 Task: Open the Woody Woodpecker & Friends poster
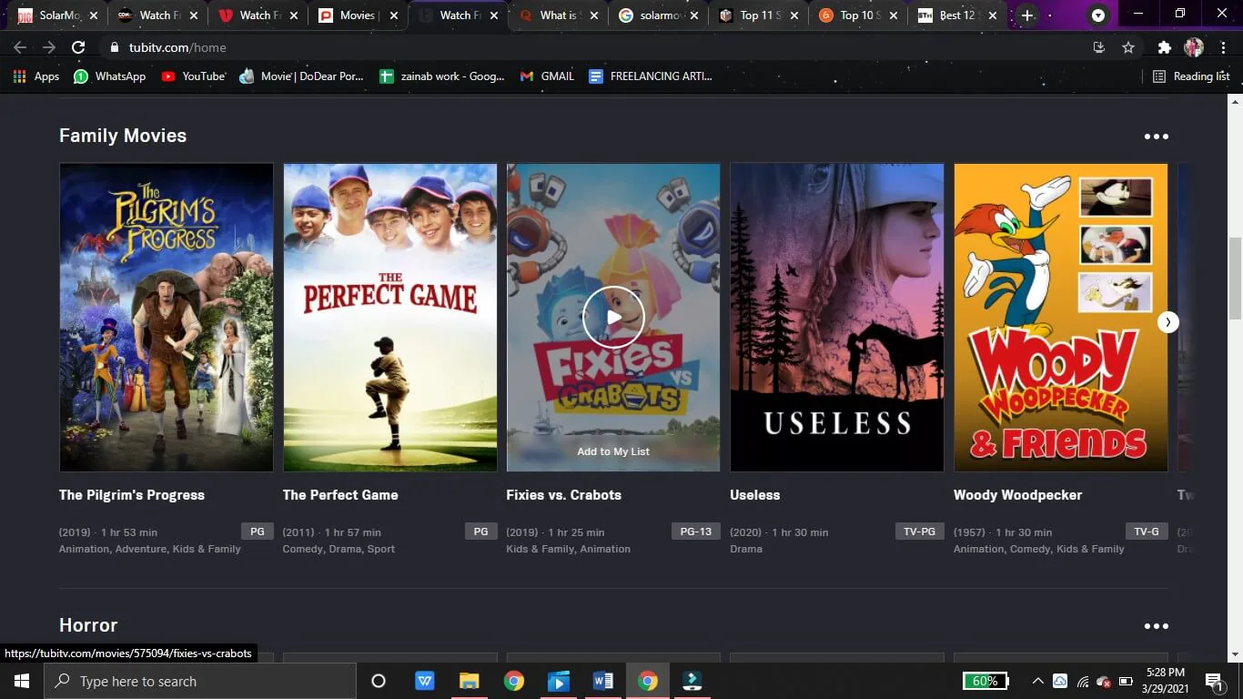pos(1061,317)
